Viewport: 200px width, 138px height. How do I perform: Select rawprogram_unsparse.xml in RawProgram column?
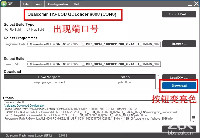[49, 82]
